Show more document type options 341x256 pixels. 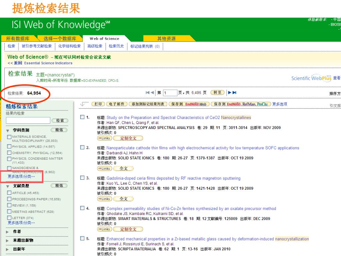21,223
